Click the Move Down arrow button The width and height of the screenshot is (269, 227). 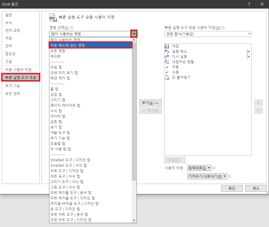coord(259,110)
